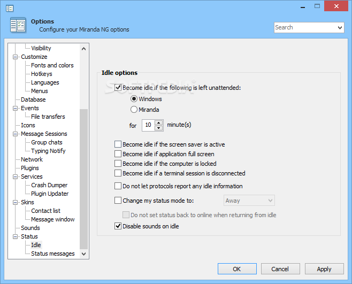Check Become idle if terminal session disconnected
352x284 pixels.
point(118,173)
